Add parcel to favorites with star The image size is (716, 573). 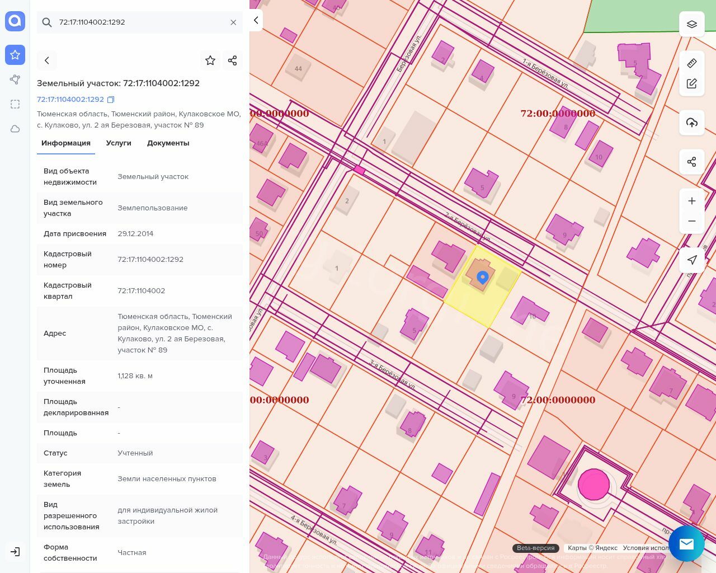[x=210, y=60]
